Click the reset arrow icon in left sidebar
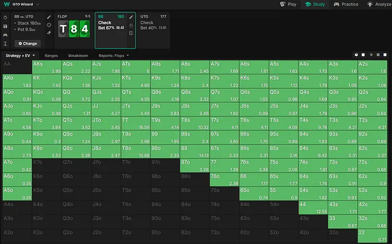Screen dimensions: 392x244 pos(5,17)
